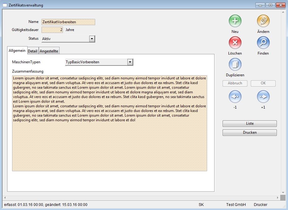Open the MaschinenTypen dropdown arrow
The width and height of the screenshot is (288, 210).
click(130, 62)
